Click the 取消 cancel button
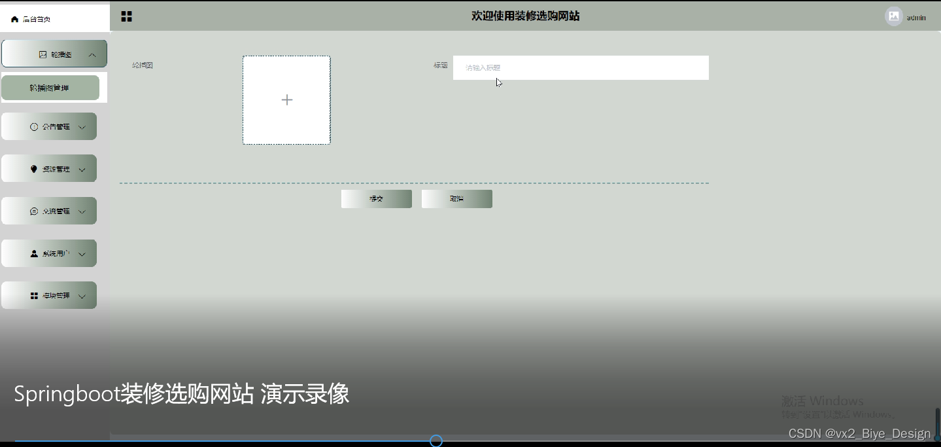The image size is (941, 447). tap(457, 199)
